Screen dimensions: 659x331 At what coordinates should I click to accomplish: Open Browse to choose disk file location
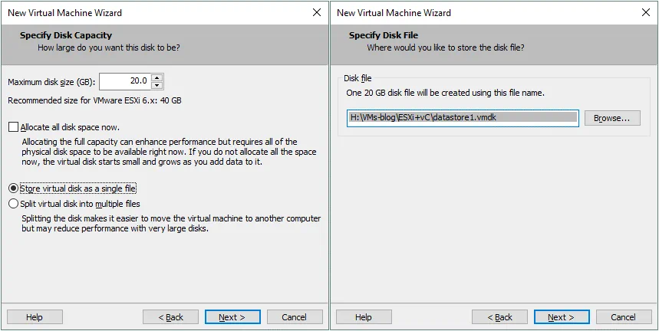[611, 118]
